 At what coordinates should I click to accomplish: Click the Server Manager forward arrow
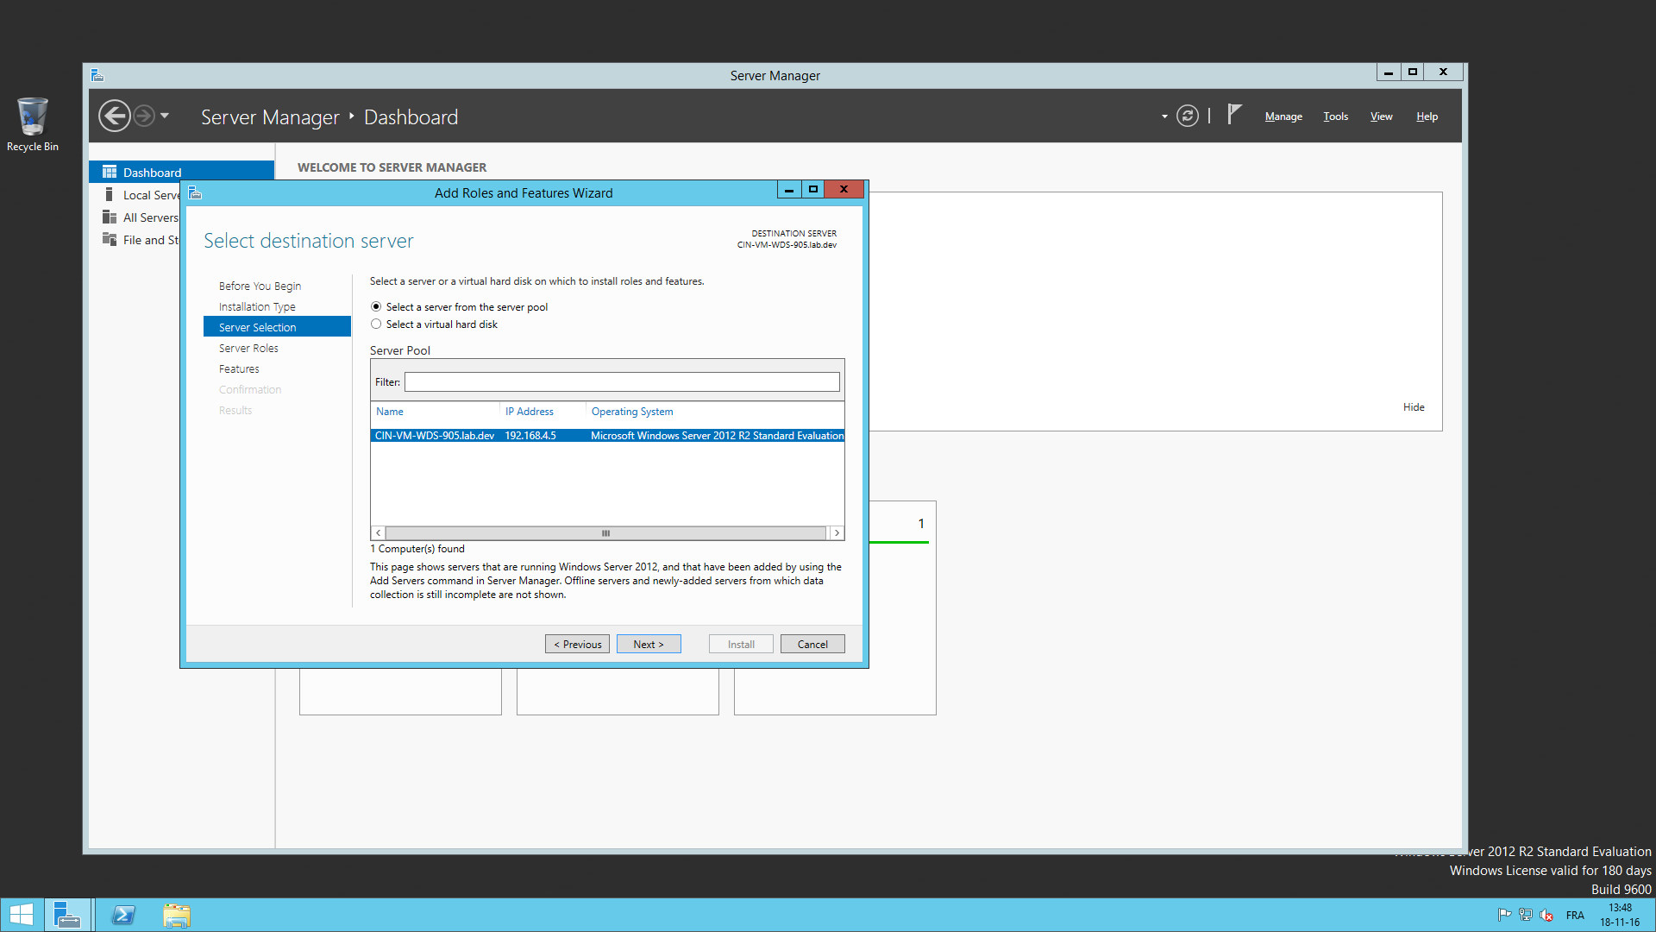pyautogui.click(x=144, y=116)
